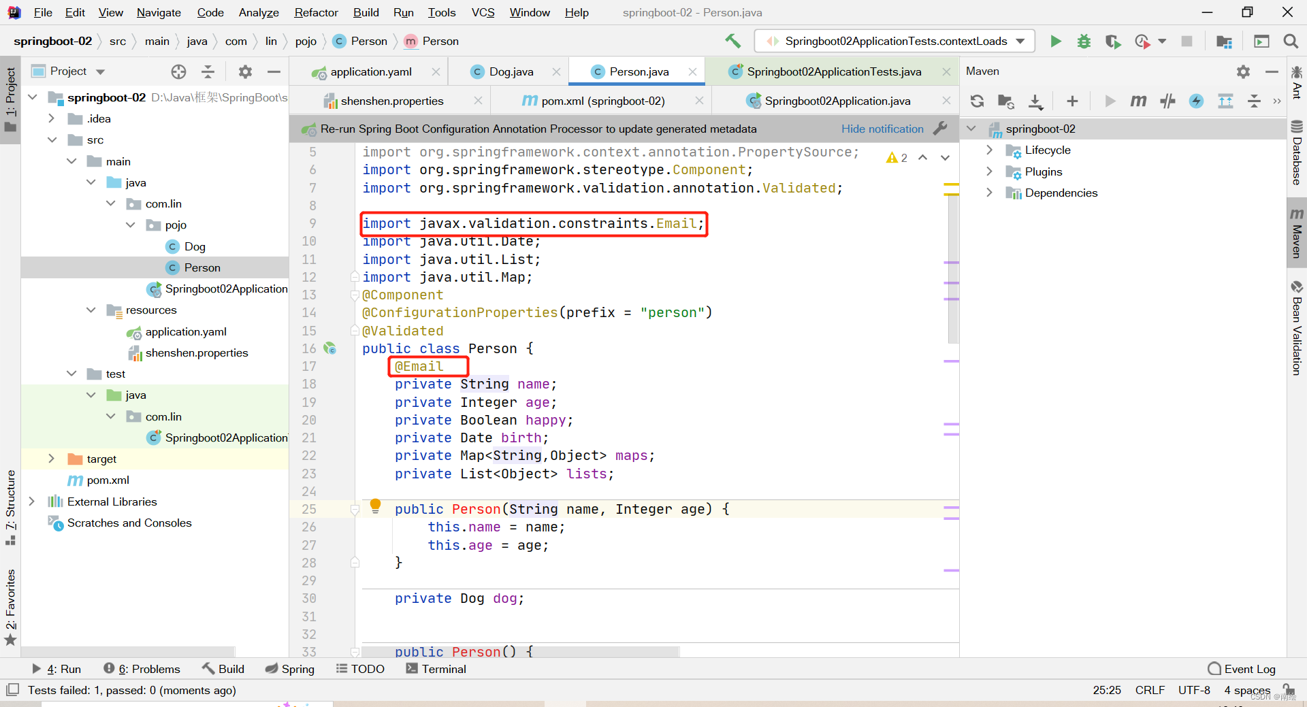1307x707 pixels.
Task: Click Hide notification link
Action: [x=882, y=129]
